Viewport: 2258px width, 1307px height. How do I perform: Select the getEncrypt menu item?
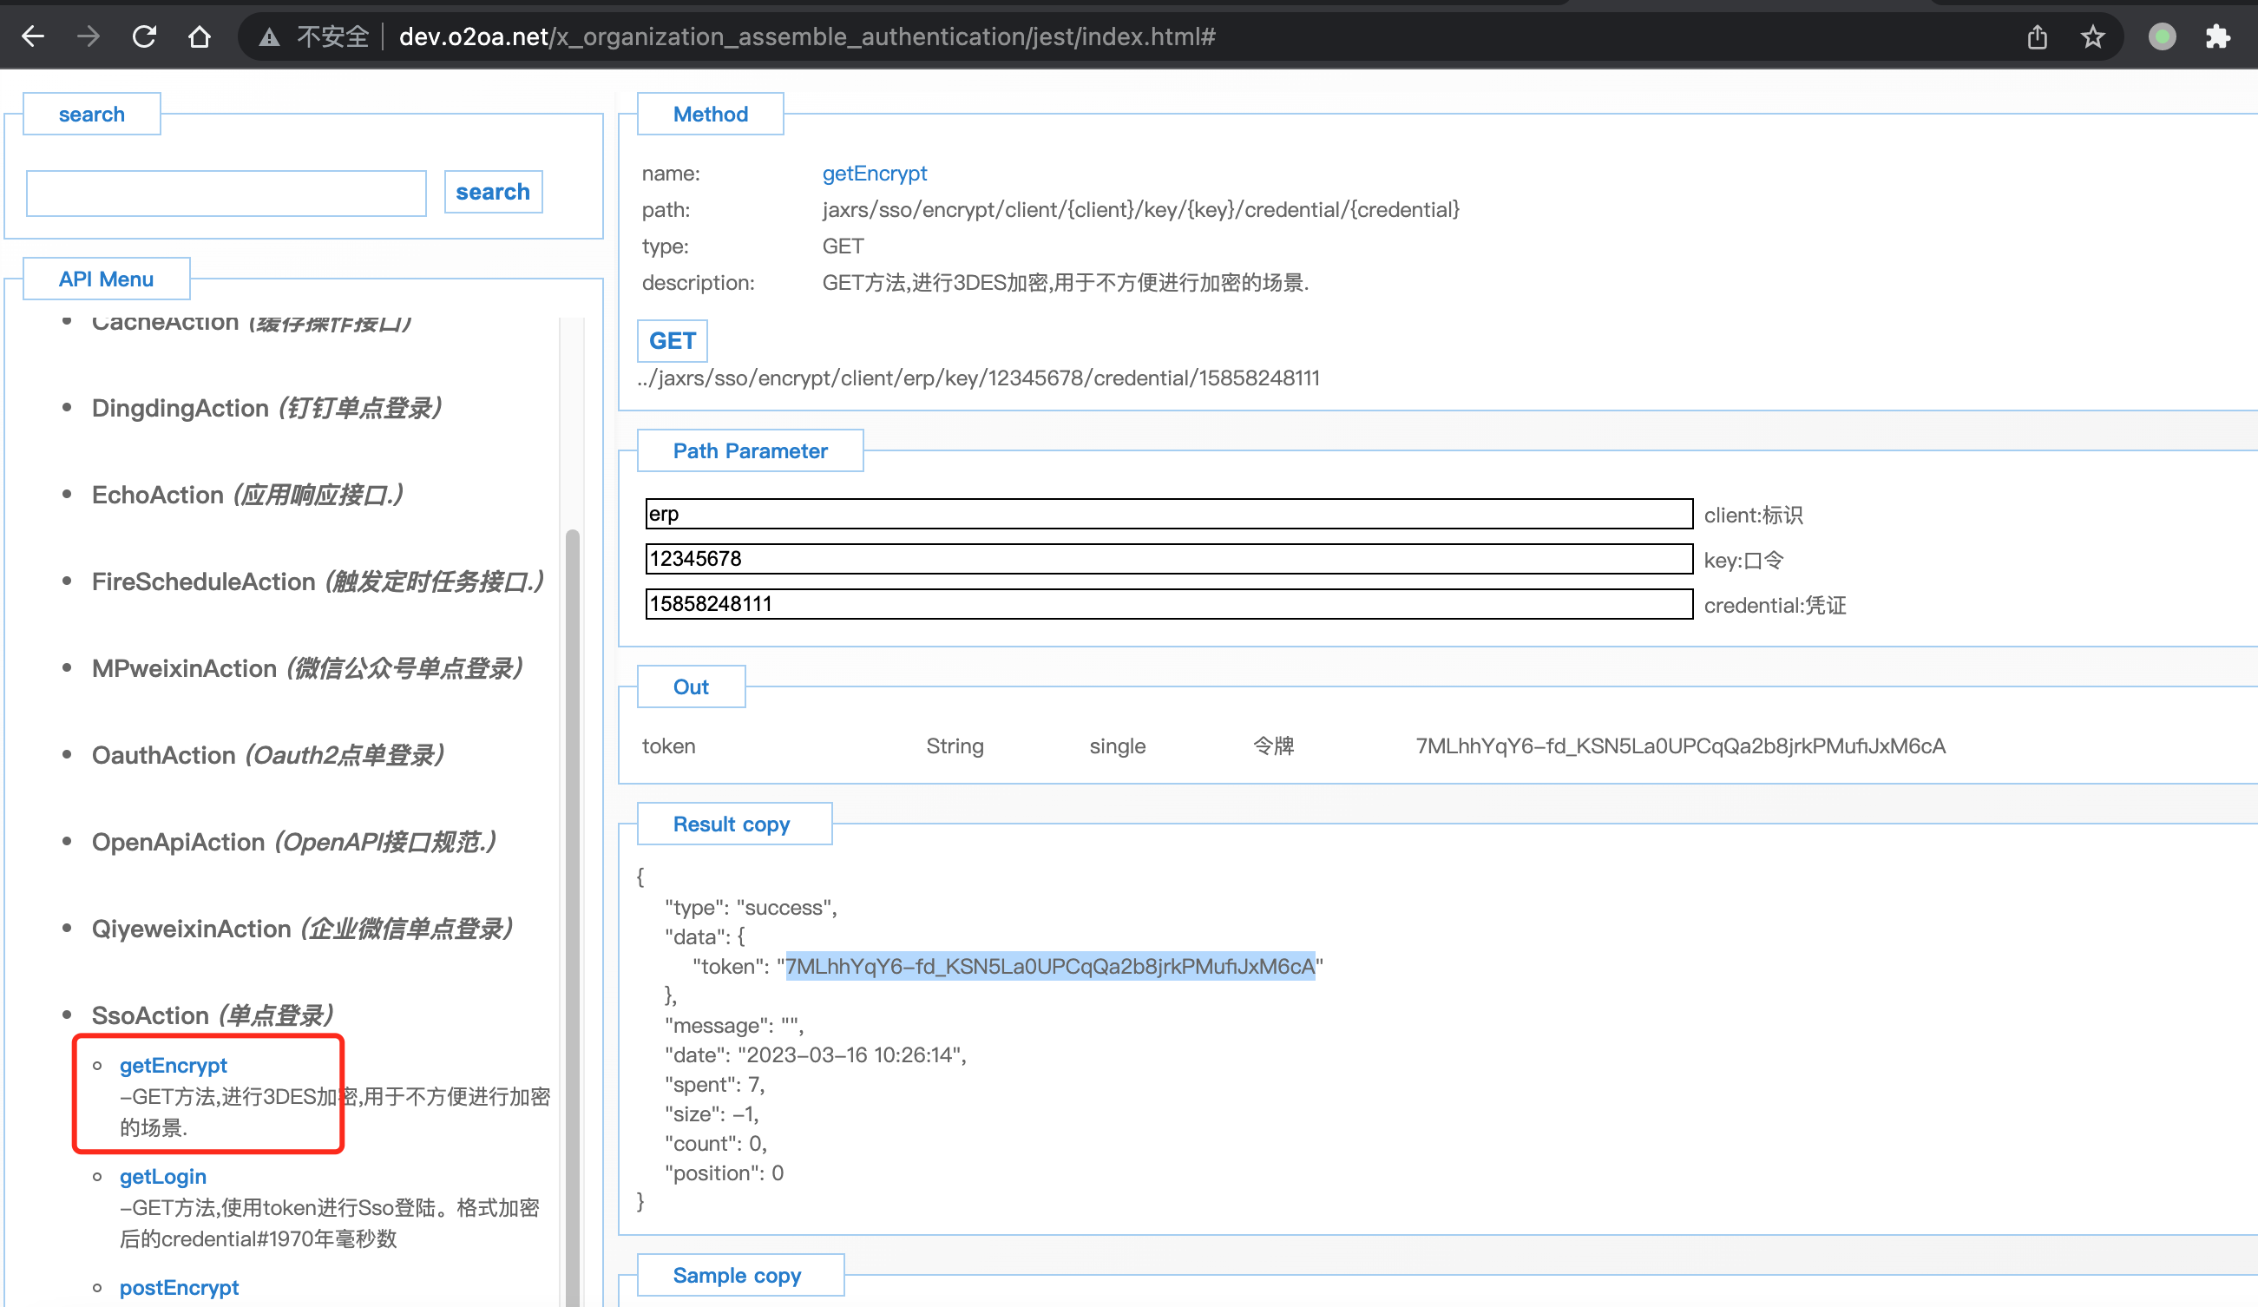(173, 1065)
